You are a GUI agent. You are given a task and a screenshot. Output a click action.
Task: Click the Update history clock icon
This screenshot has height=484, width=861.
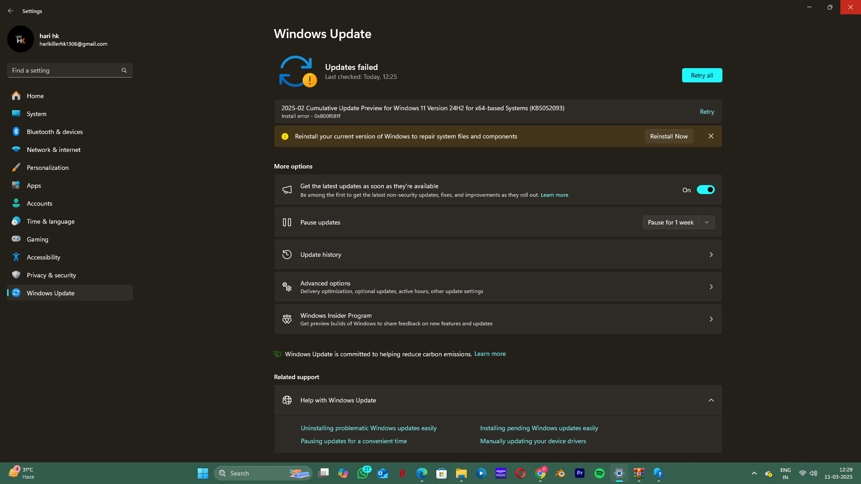287,255
